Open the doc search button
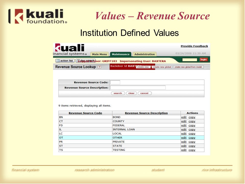245x184 pixels. pos(85,61)
